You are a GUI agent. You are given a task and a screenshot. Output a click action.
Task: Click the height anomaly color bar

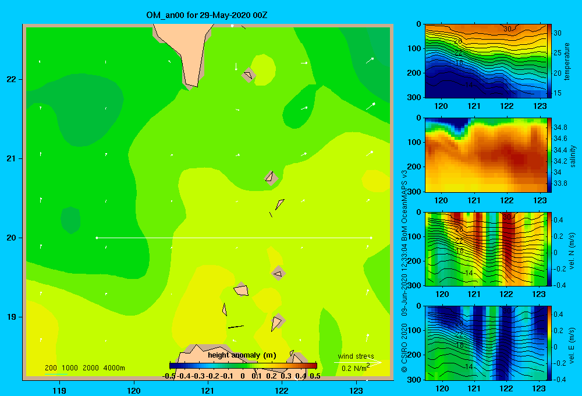[243, 365]
